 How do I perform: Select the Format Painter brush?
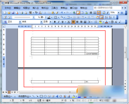tap(57, 13)
